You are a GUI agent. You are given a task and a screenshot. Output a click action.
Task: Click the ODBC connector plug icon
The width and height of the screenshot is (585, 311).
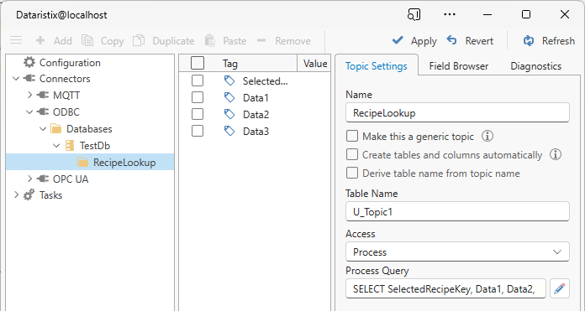point(43,112)
